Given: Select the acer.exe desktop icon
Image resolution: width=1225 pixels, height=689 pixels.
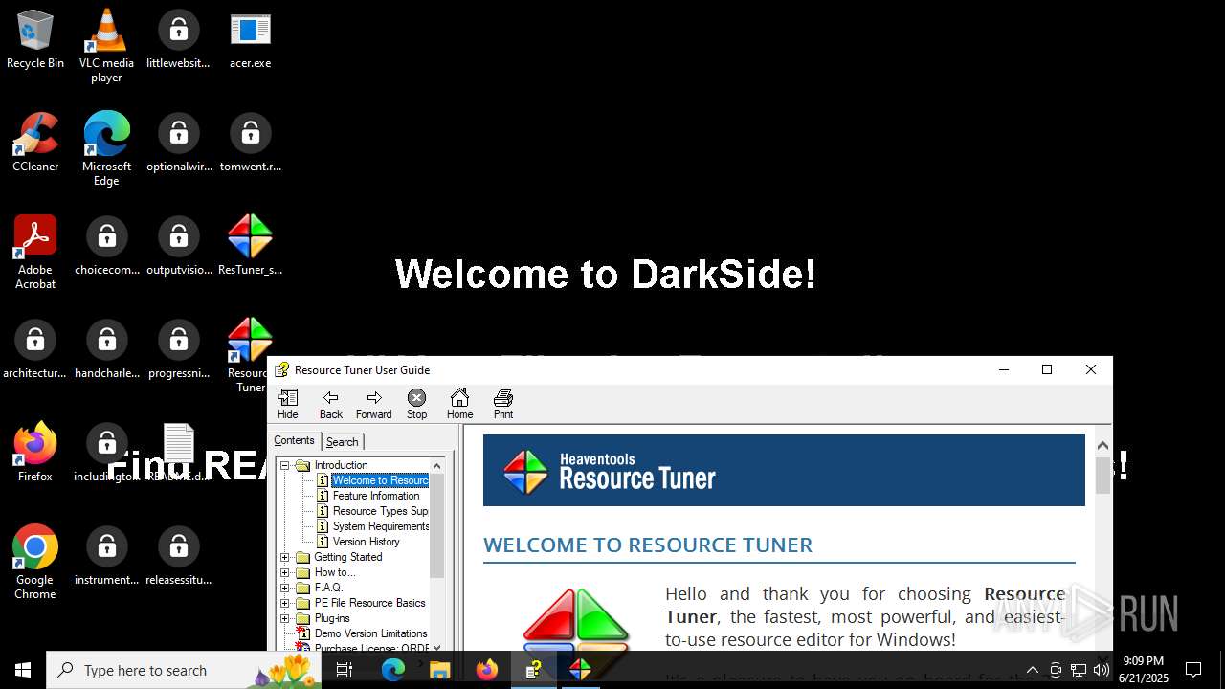Looking at the screenshot, I should (x=250, y=40).
